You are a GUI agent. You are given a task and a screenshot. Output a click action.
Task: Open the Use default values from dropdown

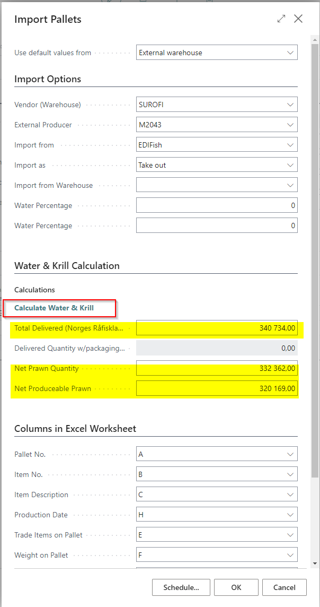(216, 53)
